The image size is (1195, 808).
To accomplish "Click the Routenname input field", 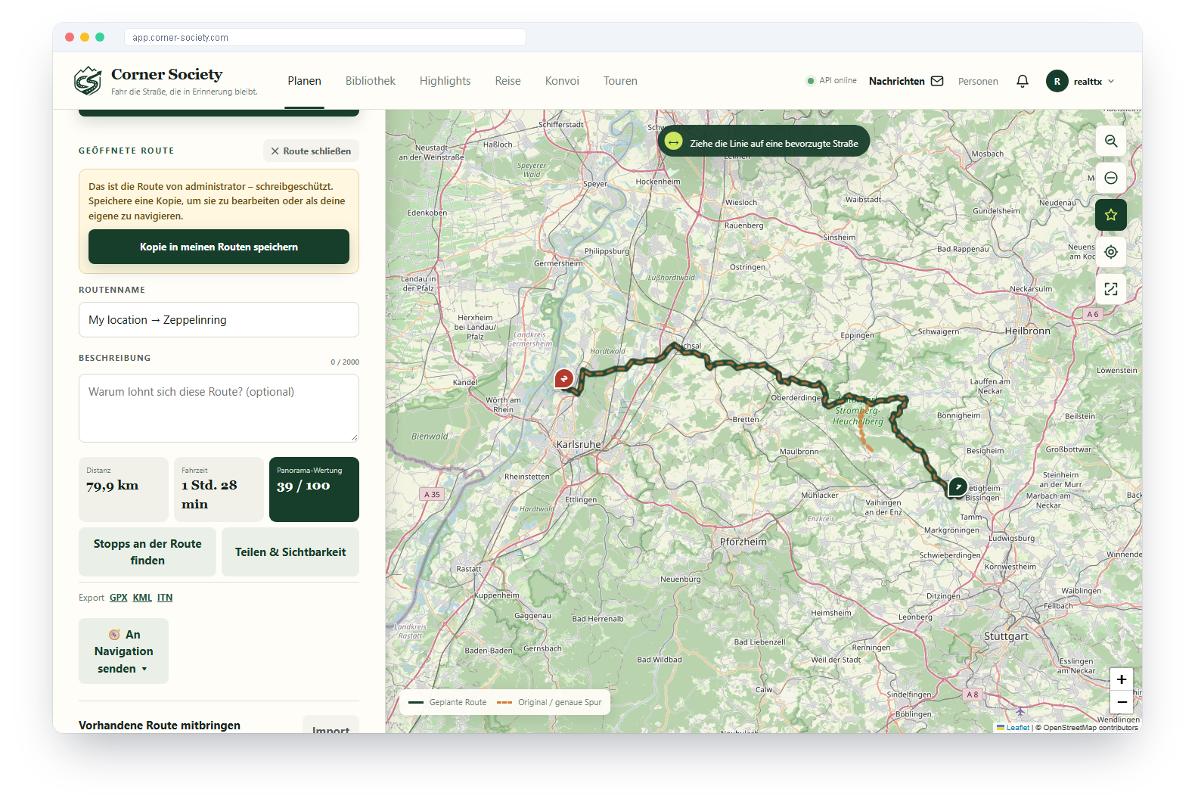I will tap(219, 320).
